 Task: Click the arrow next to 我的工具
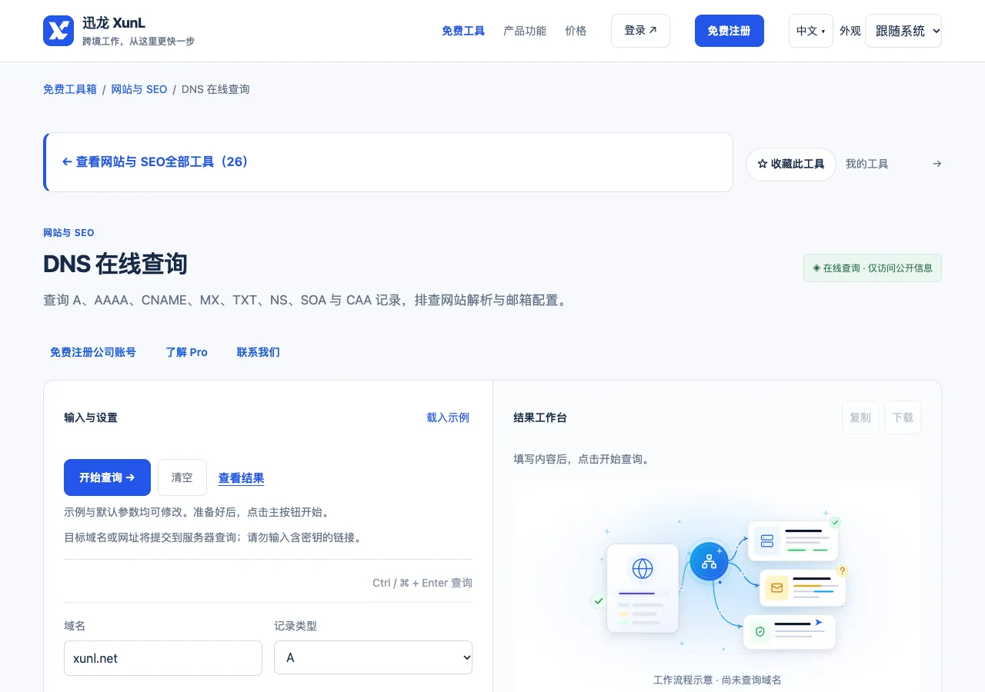937,164
